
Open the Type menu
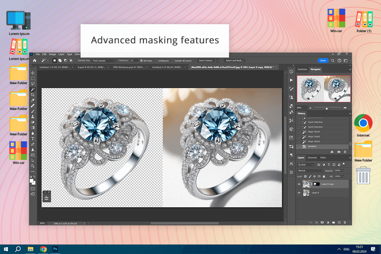click(69, 54)
